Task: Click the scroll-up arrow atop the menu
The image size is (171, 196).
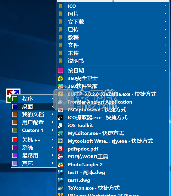Action: click(x=113, y=1)
